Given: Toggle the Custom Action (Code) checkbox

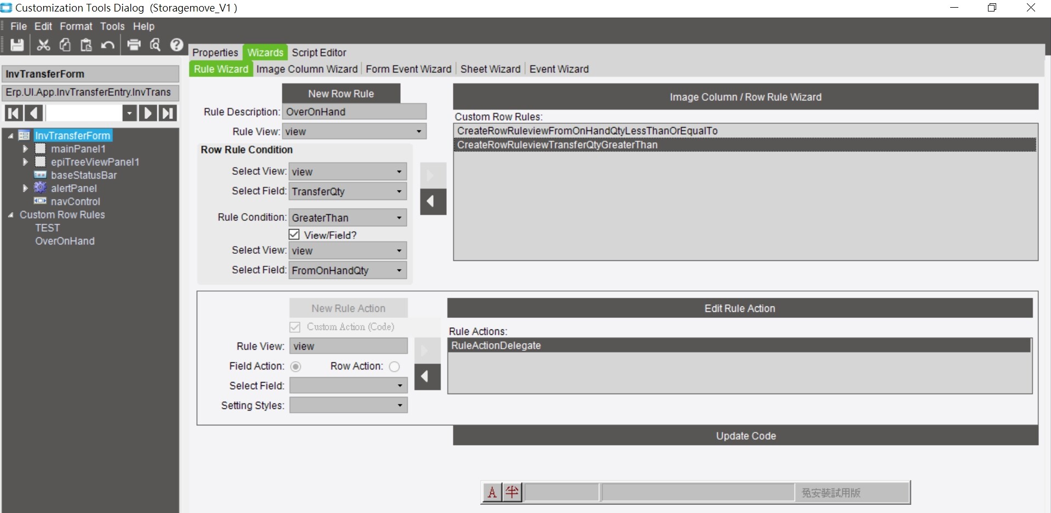Looking at the screenshot, I should 295,327.
